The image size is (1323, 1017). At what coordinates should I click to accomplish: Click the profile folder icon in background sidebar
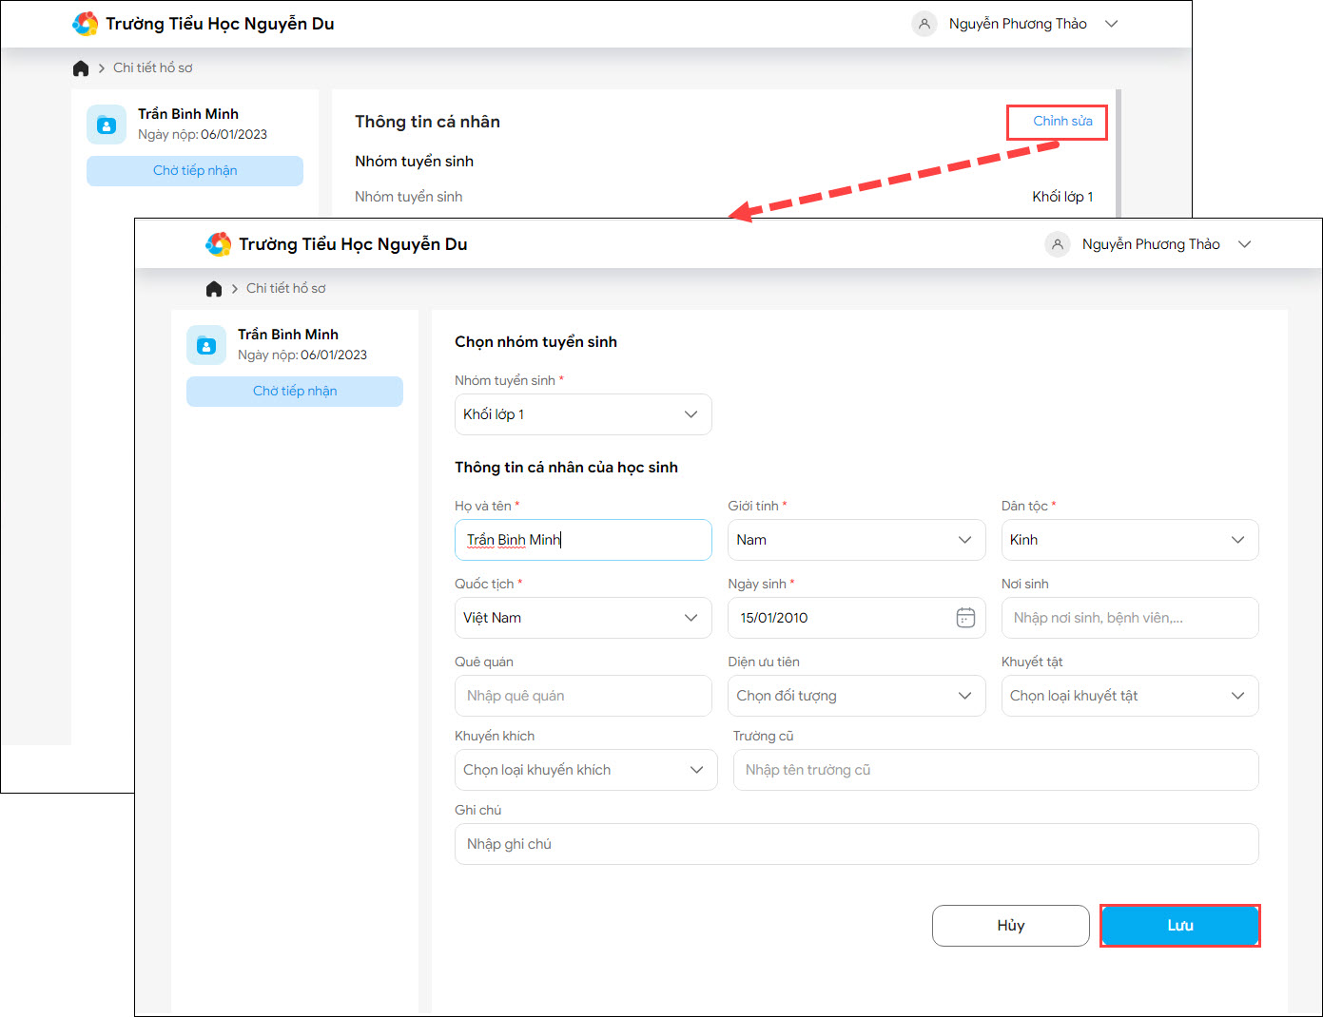[x=107, y=125]
